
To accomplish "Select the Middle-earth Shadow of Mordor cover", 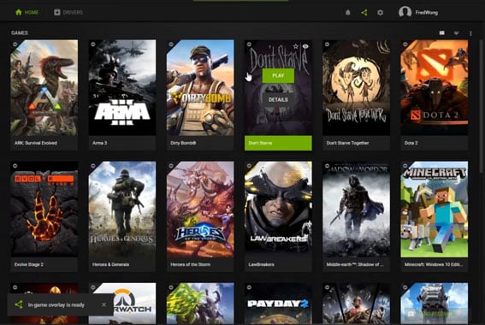I will (357, 210).
